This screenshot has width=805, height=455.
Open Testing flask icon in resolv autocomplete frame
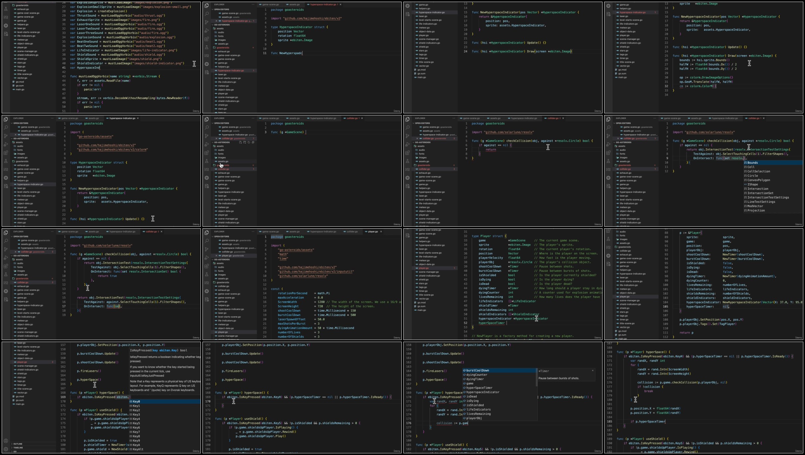608,161
